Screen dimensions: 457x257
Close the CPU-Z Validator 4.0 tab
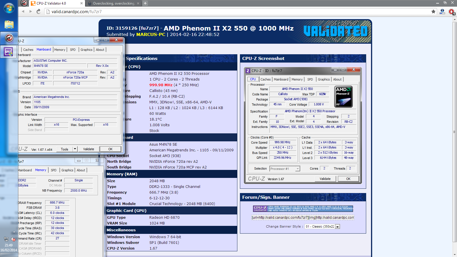(x=81, y=3)
